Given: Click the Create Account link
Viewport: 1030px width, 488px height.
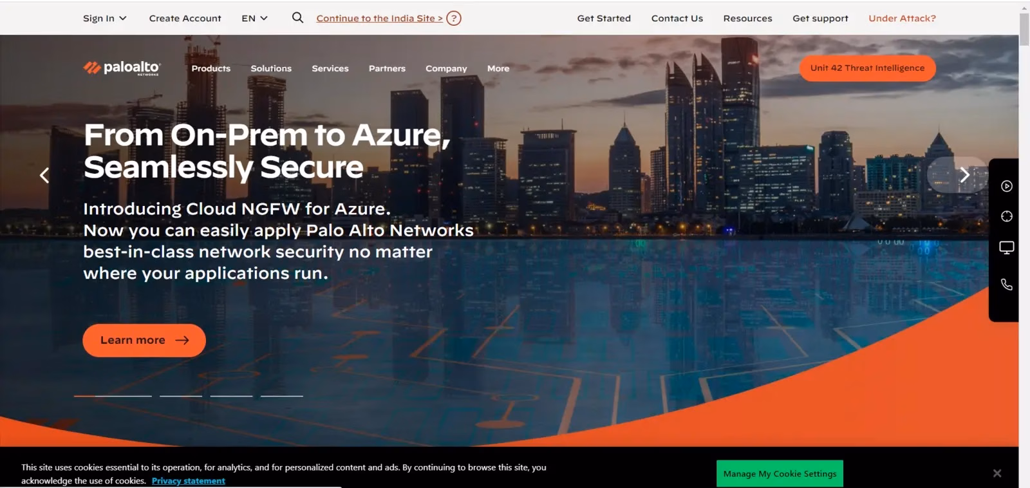Looking at the screenshot, I should tap(185, 18).
